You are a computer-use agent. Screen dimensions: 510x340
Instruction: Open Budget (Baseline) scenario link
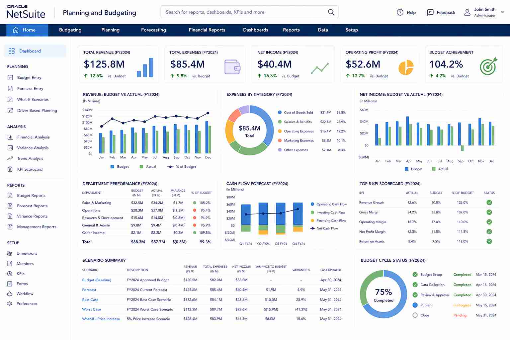coord(97,280)
